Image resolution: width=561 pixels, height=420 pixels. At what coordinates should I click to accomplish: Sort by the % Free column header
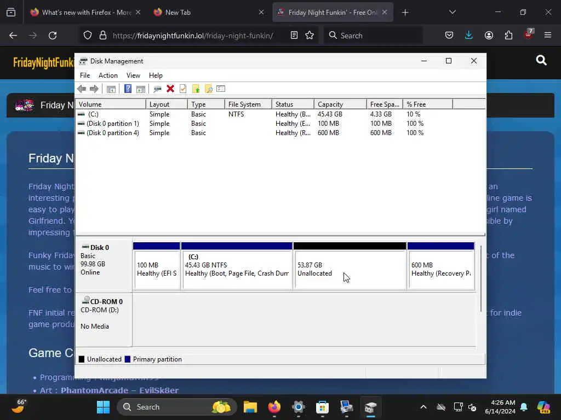pyautogui.click(x=427, y=104)
